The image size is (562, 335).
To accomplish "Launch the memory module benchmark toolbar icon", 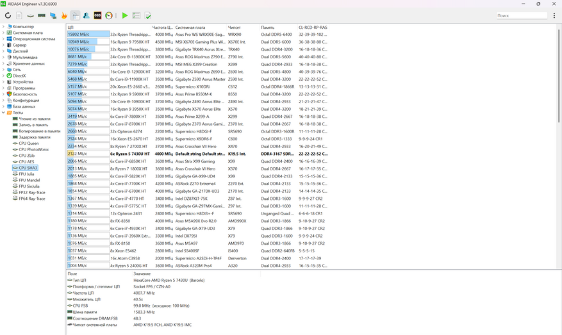I will [x=42, y=15].
